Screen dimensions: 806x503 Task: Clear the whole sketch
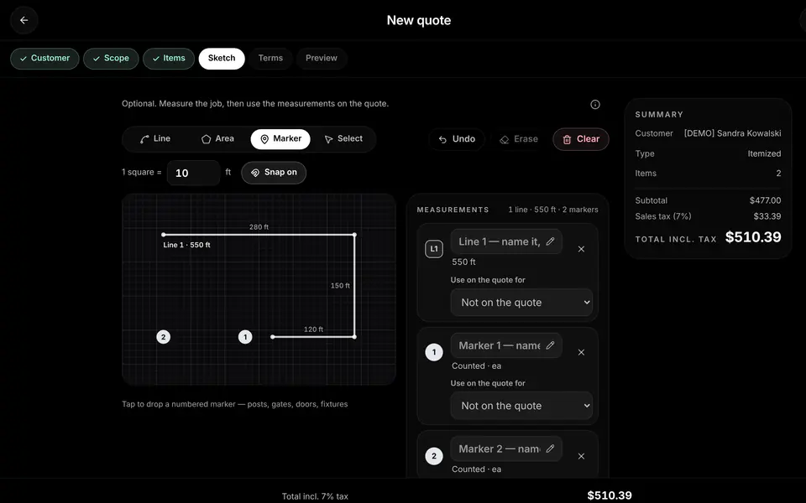coord(581,139)
